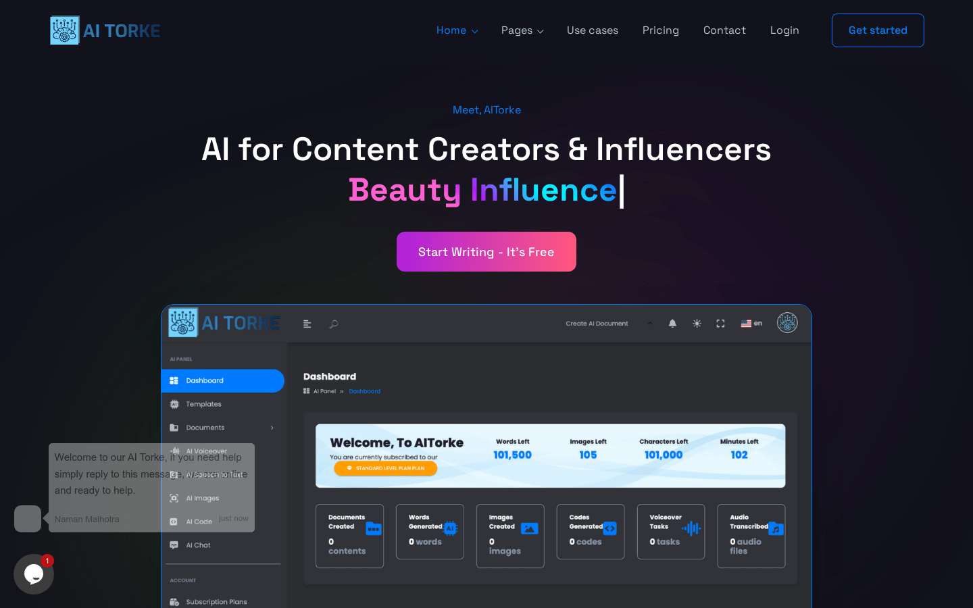Click the Images Created picture icon
The width and height of the screenshot is (973, 608).
530,529
